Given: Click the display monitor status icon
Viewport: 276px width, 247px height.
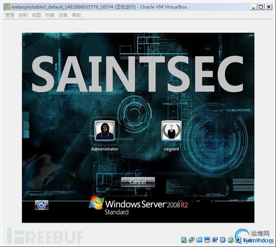Looking at the screenshot, I should tap(207, 240).
